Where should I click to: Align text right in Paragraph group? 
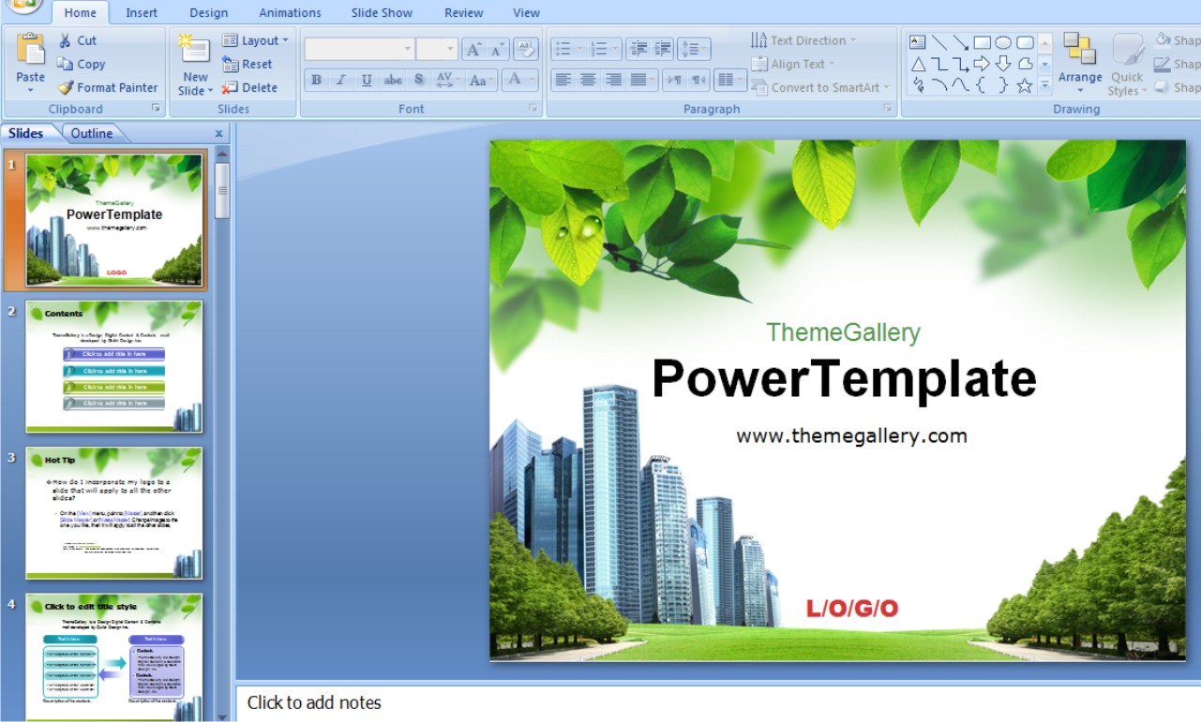pos(613,80)
